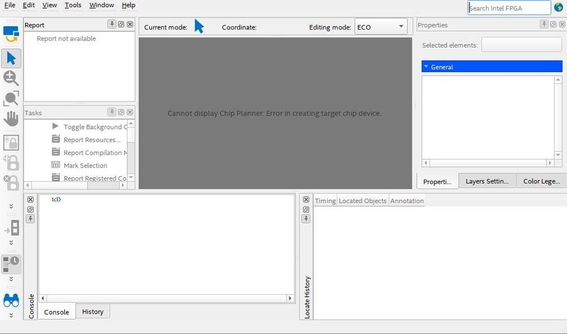Expand overflow chevron below timing clock icon
The height and width of the screenshot is (334, 567).
(x=11, y=279)
